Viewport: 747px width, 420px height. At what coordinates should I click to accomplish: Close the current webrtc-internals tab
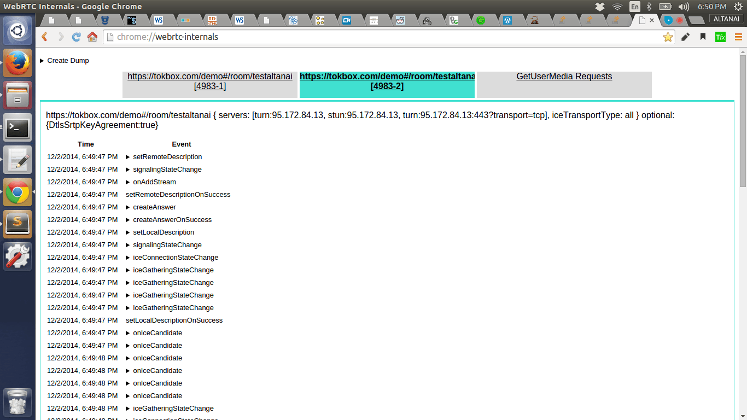pyautogui.click(x=652, y=20)
